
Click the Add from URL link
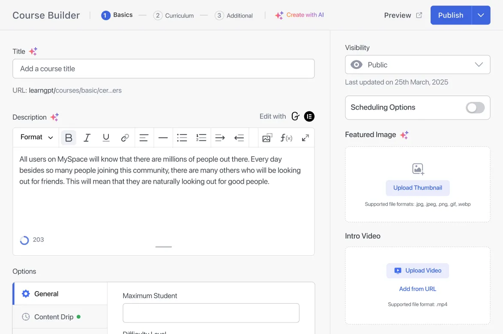(417, 289)
